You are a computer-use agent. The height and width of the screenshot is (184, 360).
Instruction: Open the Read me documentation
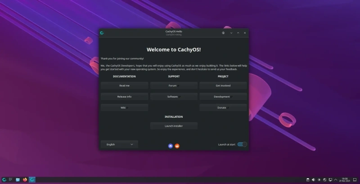(124, 85)
